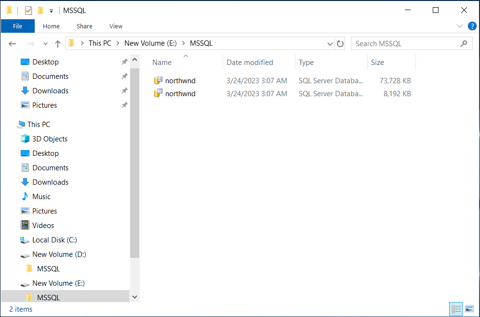Open the northwnd SQL Server database file
Viewport: 480px width, 317px height.
178,80
